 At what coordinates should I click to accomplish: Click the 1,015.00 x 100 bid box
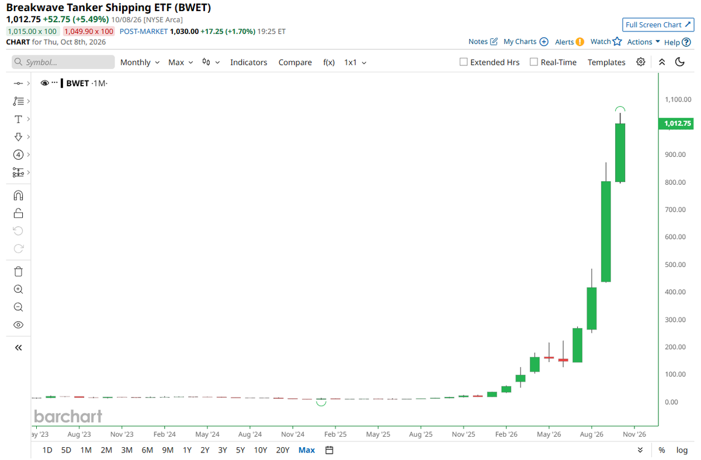click(32, 31)
